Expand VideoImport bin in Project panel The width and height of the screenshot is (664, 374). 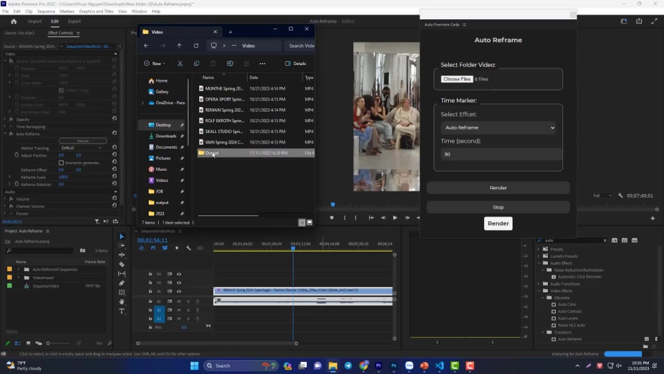[18, 278]
